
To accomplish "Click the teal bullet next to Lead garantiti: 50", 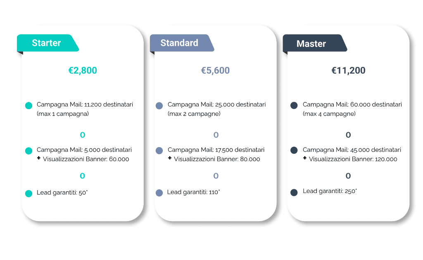I will (29, 193).
